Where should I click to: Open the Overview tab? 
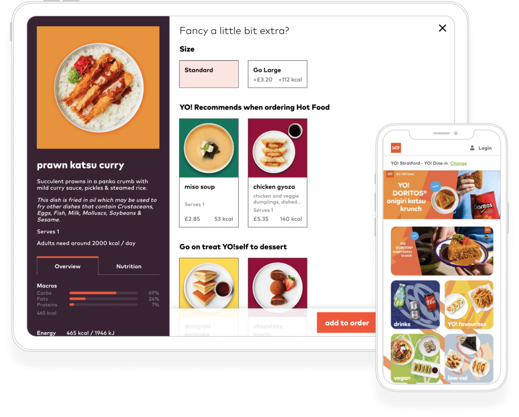pyautogui.click(x=67, y=266)
